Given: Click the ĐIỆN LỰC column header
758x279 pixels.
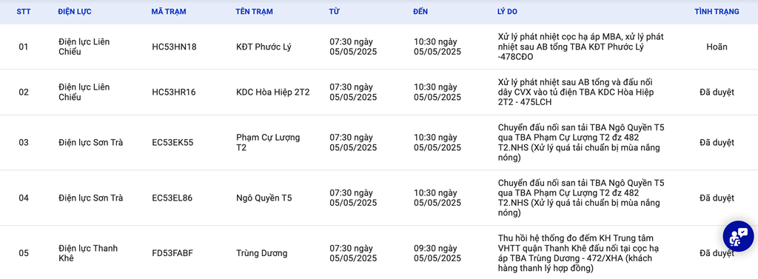Looking at the screenshot, I should tap(75, 12).
